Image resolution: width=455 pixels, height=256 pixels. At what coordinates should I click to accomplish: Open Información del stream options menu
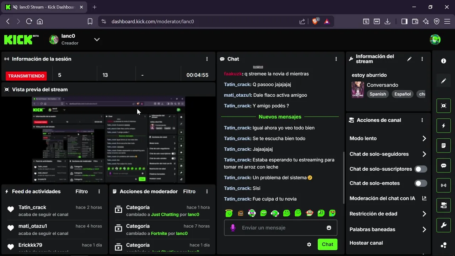pyautogui.click(x=422, y=59)
